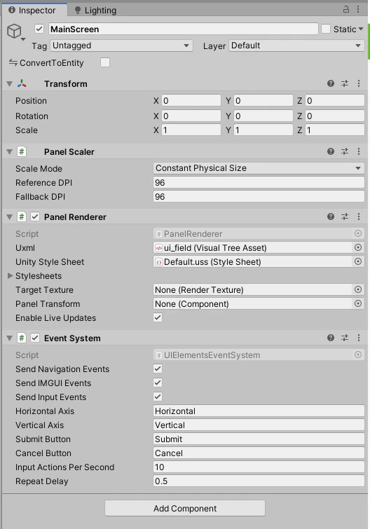370x529 pixels.
Task: Click the Scale Z field
Action: coord(335,130)
